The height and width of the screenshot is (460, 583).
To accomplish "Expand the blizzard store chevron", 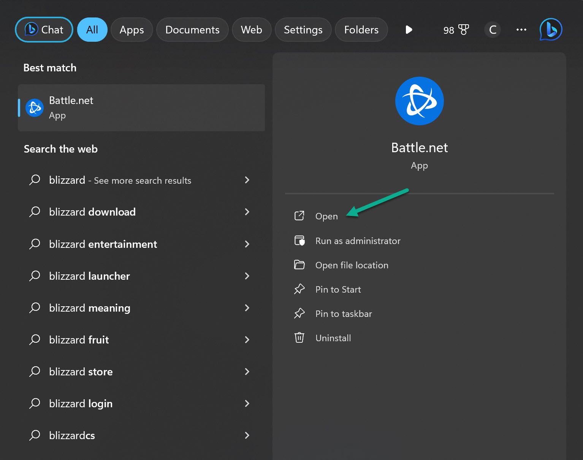I will 247,372.
